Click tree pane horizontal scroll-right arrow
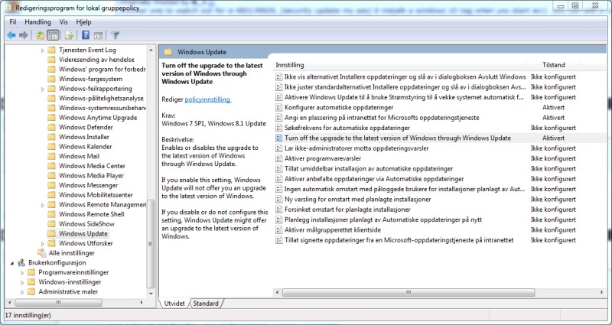The height and width of the screenshot is (325, 612). (142, 302)
